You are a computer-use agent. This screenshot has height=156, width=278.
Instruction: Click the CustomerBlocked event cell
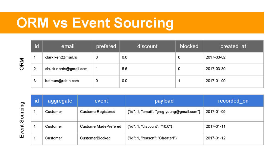pos(101,139)
